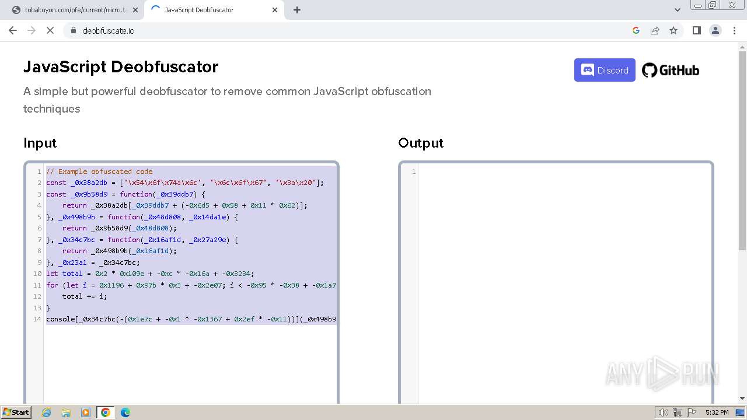
Task: Open Windows Media Player from taskbar
Action: point(86,412)
